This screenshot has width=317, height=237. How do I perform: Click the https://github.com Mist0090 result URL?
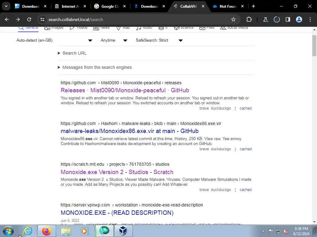click(121, 83)
